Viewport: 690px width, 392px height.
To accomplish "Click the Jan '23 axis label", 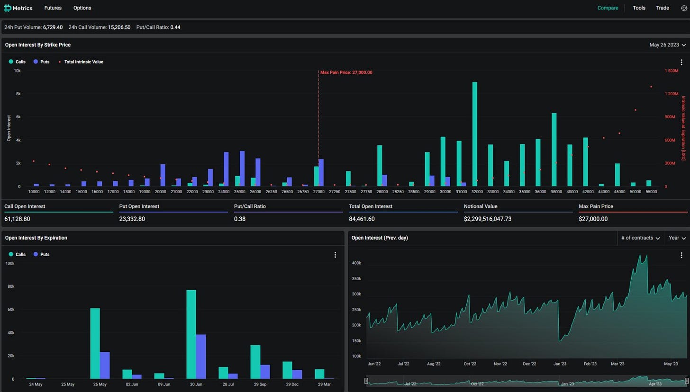I will 560,364.
